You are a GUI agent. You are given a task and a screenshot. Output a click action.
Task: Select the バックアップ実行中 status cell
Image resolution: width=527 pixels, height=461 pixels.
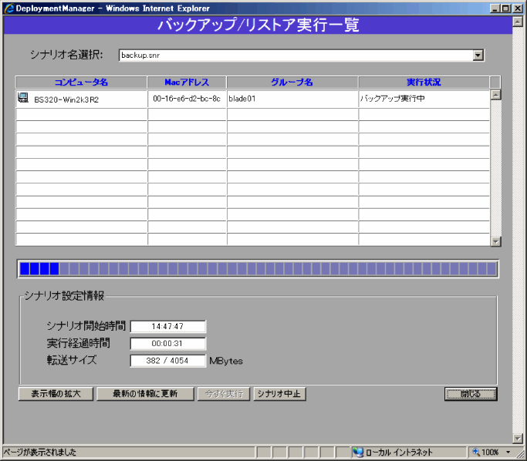(x=424, y=99)
